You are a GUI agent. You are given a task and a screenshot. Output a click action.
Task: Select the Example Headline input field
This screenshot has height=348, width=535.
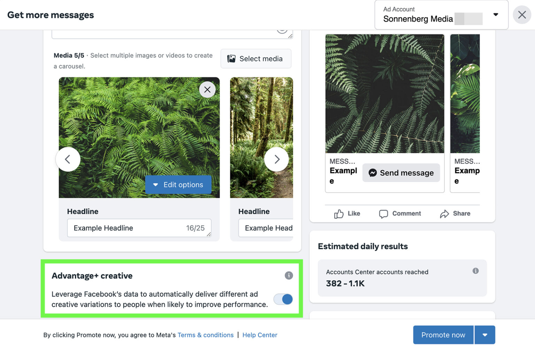pos(139,228)
